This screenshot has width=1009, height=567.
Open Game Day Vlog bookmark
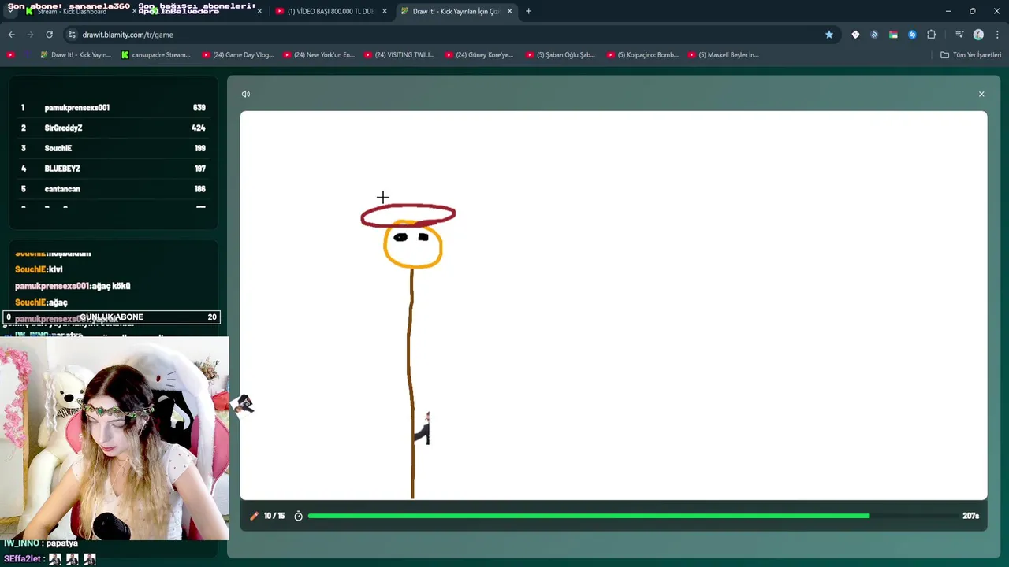[x=237, y=55]
